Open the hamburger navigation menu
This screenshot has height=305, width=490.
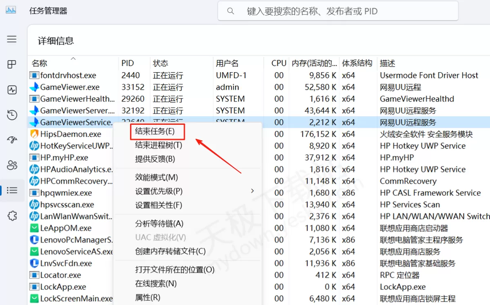click(x=12, y=39)
